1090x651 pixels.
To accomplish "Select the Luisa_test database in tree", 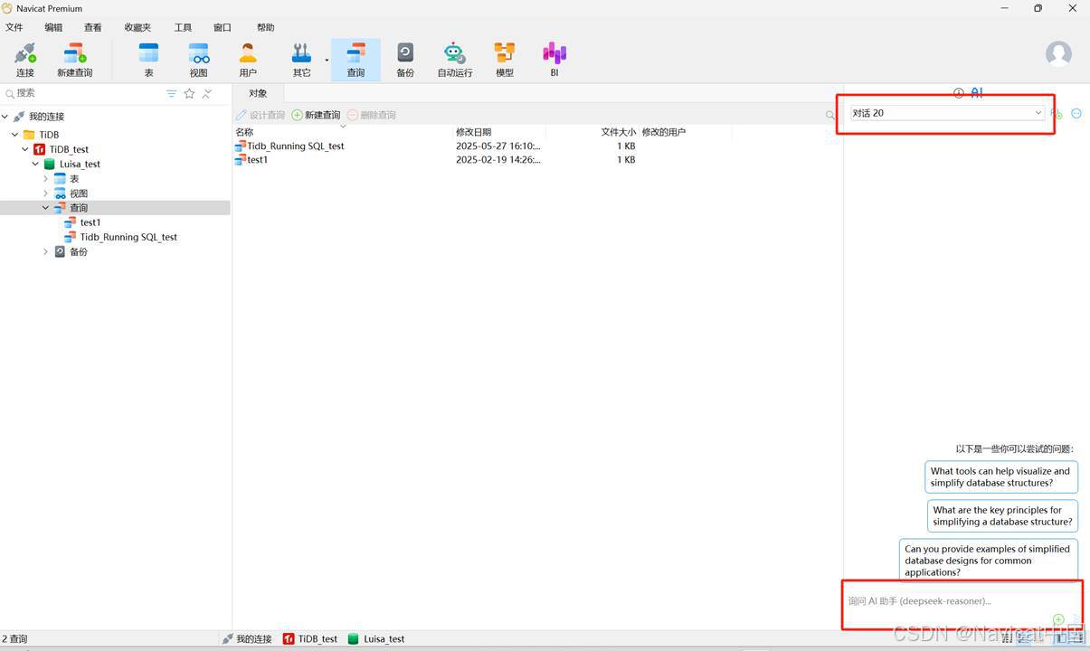I will (80, 165).
